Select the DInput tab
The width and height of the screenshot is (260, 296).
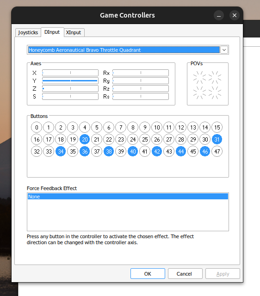click(x=52, y=32)
